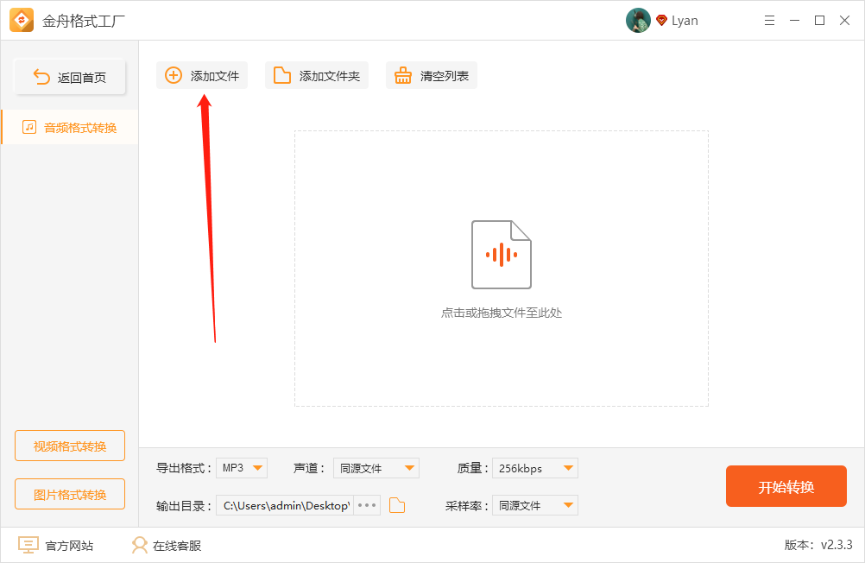This screenshot has width=865, height=563.
Task: Click the 开始转换 convert button
Action: click(x=786, y=486)
